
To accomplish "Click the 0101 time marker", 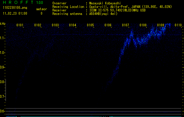I will click(x=20, y=25).
